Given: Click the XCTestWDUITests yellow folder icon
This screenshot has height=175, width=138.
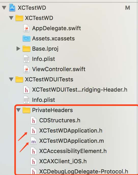Looking at the screenshot, I should tap(19, 79).
